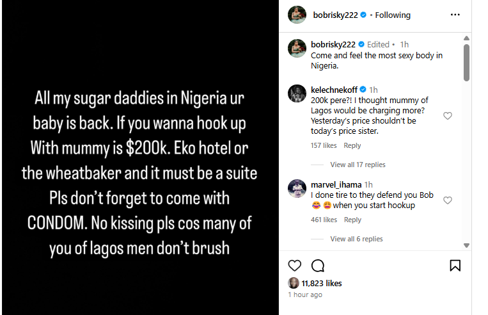Click bobrisky222 header profile picture
Screen dimensions: 488x315
pos(297,15)
